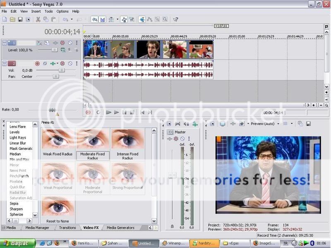
Task: Click the What's This help icon
Action: pos(175,19)
